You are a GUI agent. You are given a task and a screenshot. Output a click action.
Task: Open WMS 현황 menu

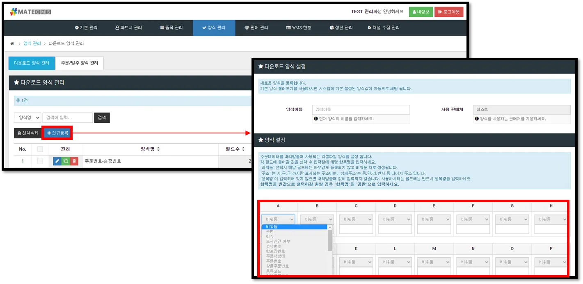[x=299, y=28]
